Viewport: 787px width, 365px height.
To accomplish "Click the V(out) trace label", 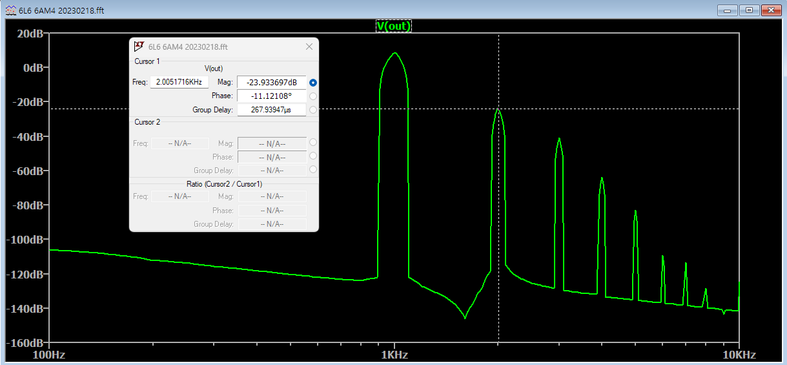I will point(394,26).
